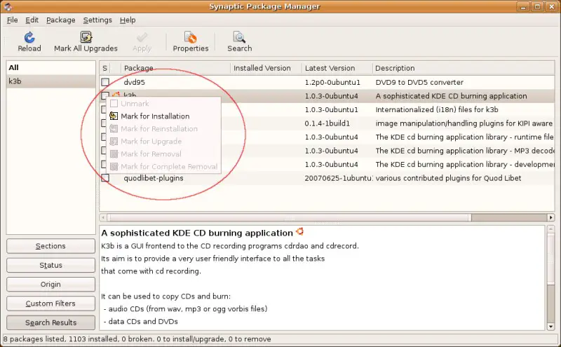The height and width of the screenshot is (347, 561).
Task: Select the dvd95 package name
Action: coord(134,82)
